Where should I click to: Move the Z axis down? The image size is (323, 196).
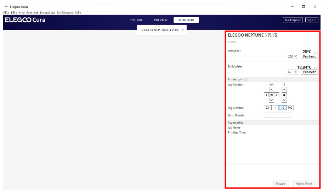284,100
